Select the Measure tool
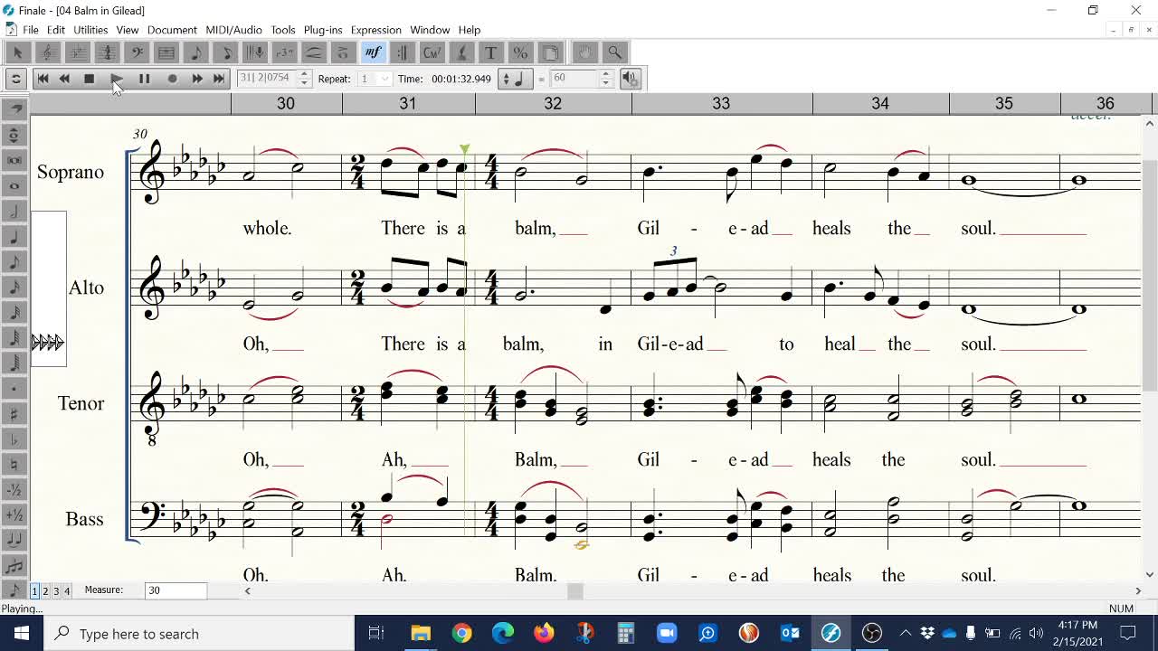This screenshot has height=651, width=1158. [x=166, y=52]
